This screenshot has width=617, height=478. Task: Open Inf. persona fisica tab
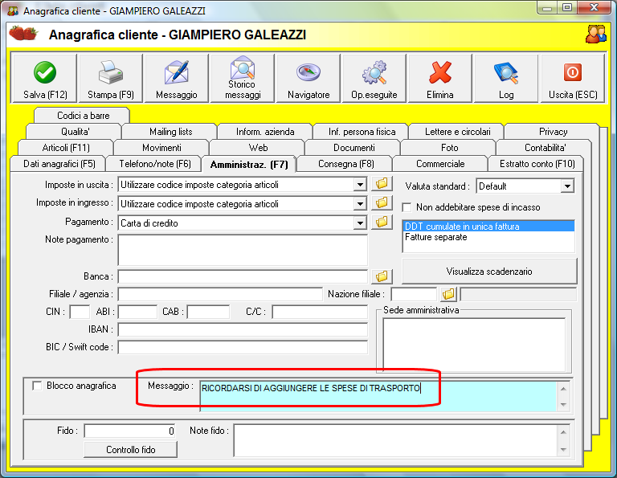click(x=362, y=132)
